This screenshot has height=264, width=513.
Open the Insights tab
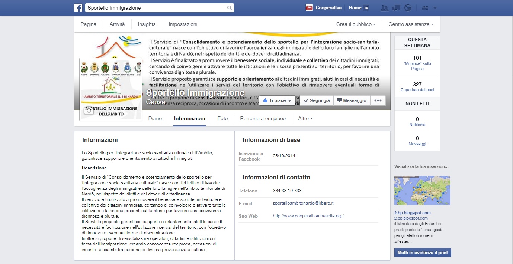click(147, 24)
